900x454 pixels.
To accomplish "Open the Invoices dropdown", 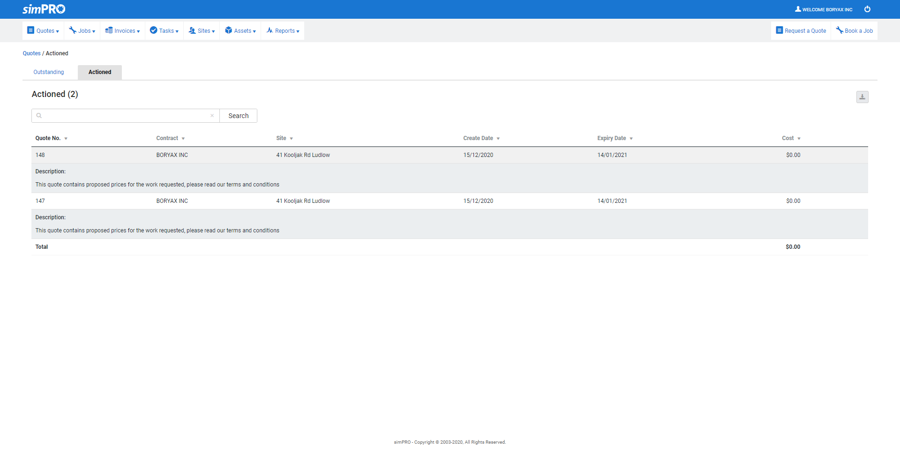I will [122, 31].
